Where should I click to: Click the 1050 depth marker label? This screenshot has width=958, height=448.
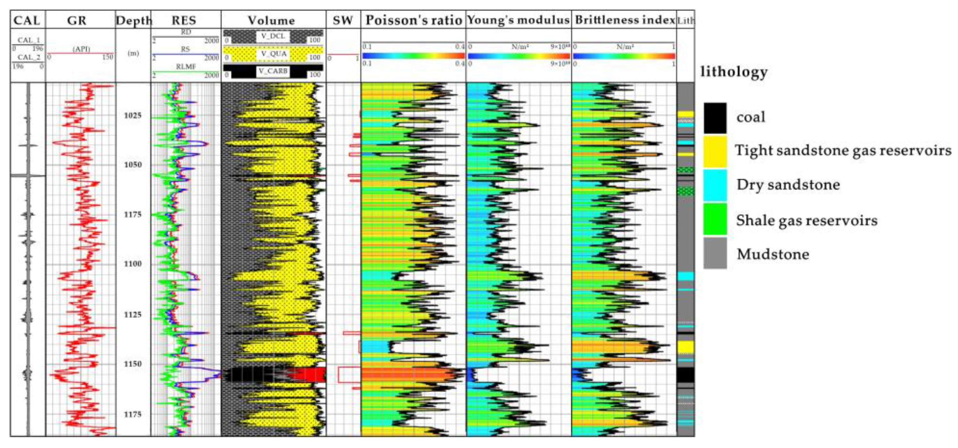pyautogui.click(x=133, y=165)
